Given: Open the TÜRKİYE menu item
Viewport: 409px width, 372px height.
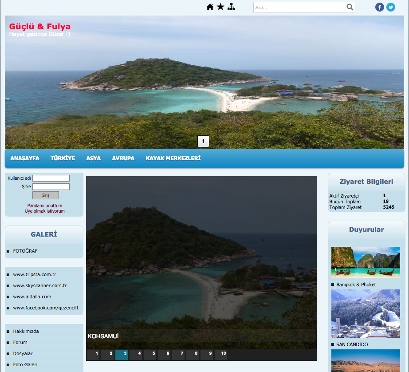Looking at the screenshot, I should click(63, 158).
